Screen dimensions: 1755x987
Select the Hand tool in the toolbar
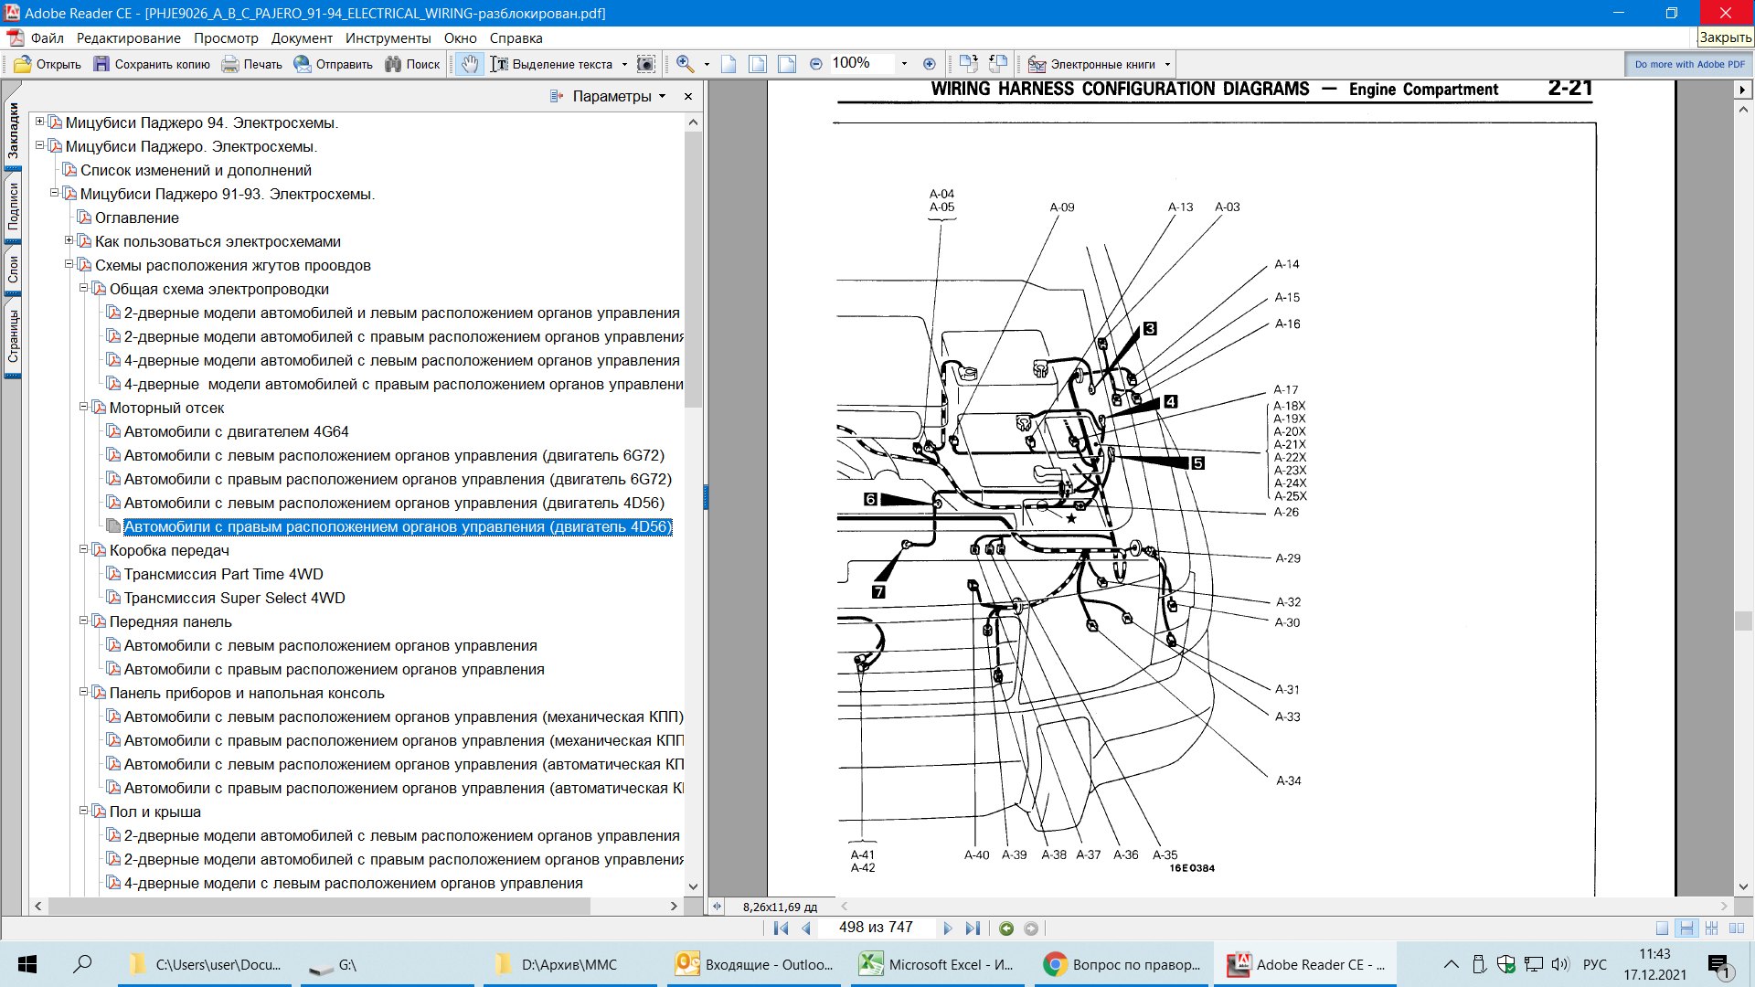[469, 64]
